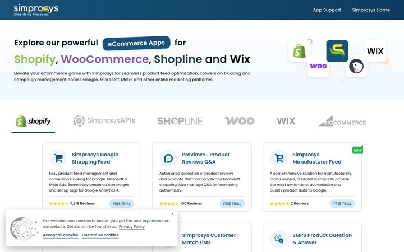Click the Google Shopping Feed cart icon

(x=58, y=158)
